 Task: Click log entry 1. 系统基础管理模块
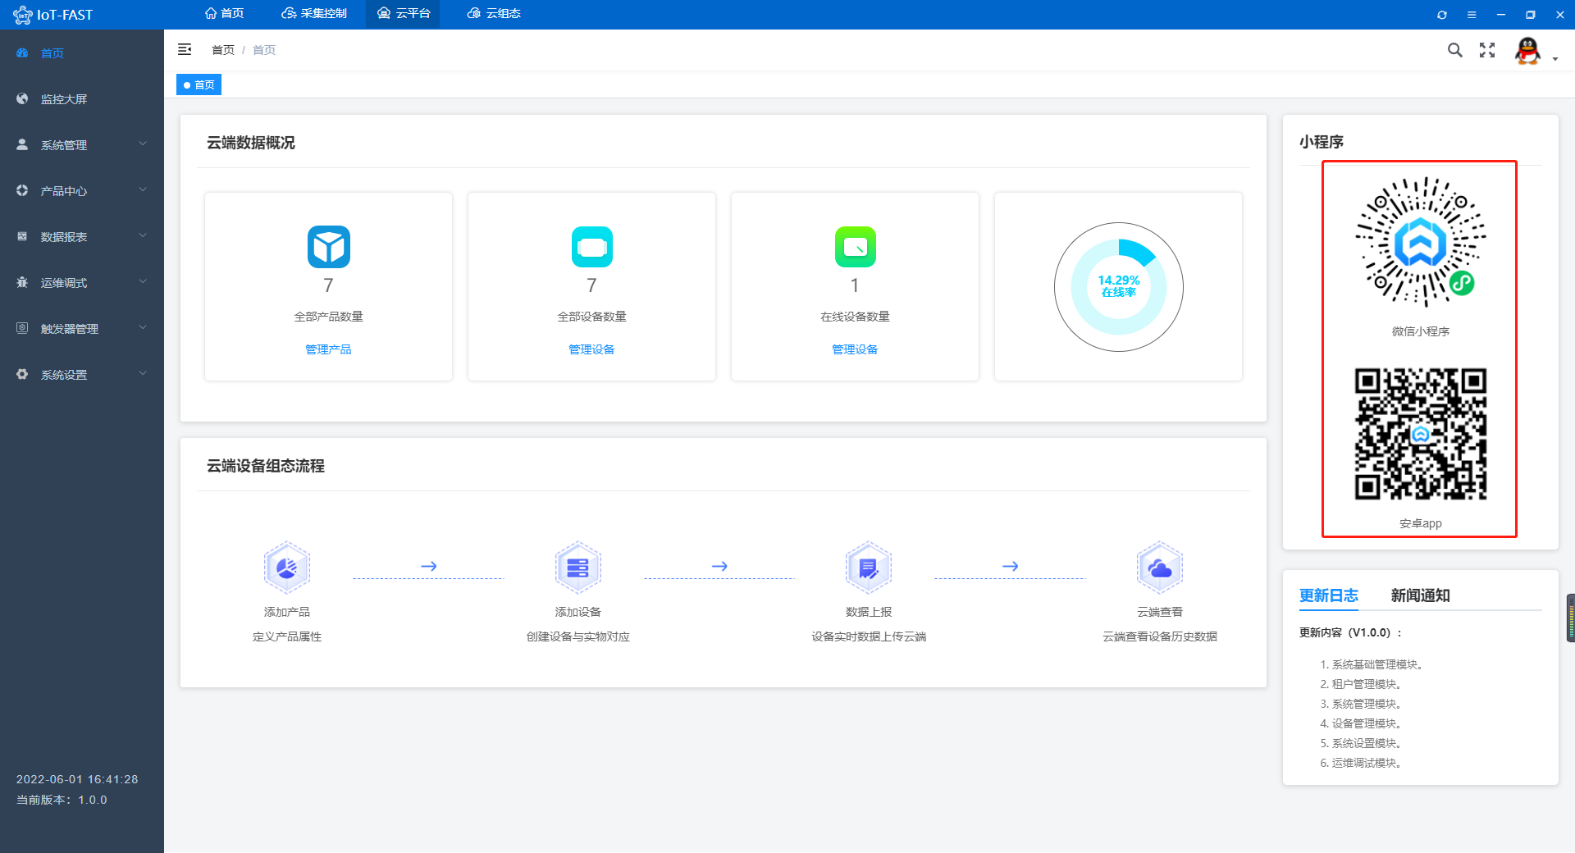point(1372,664)
